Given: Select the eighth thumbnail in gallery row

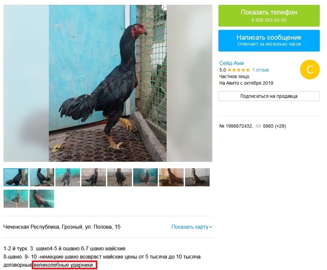Looking at the screenshot, I should click(x=197, y=177).
